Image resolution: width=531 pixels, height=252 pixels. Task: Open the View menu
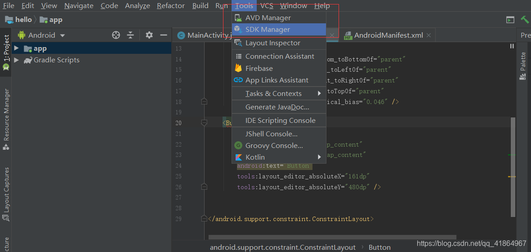pos(49,6)
